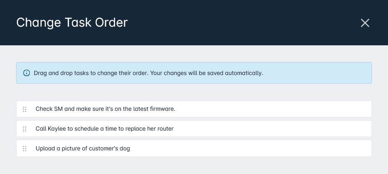Click the word firmware in first task
The height and width of the screenshot is (174, 388).
pos(162,109)
